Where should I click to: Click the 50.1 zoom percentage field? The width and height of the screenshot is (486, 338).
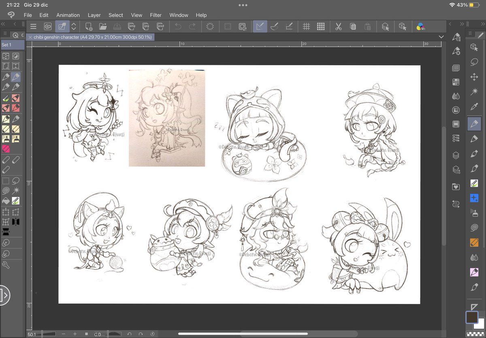click(x=32, y=334)
